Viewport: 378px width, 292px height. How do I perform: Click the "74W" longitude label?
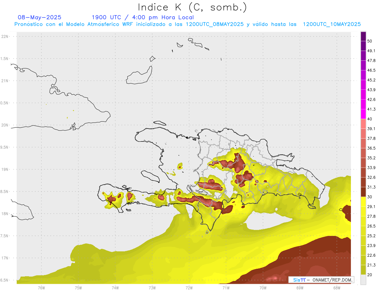[x=115, y=288]
